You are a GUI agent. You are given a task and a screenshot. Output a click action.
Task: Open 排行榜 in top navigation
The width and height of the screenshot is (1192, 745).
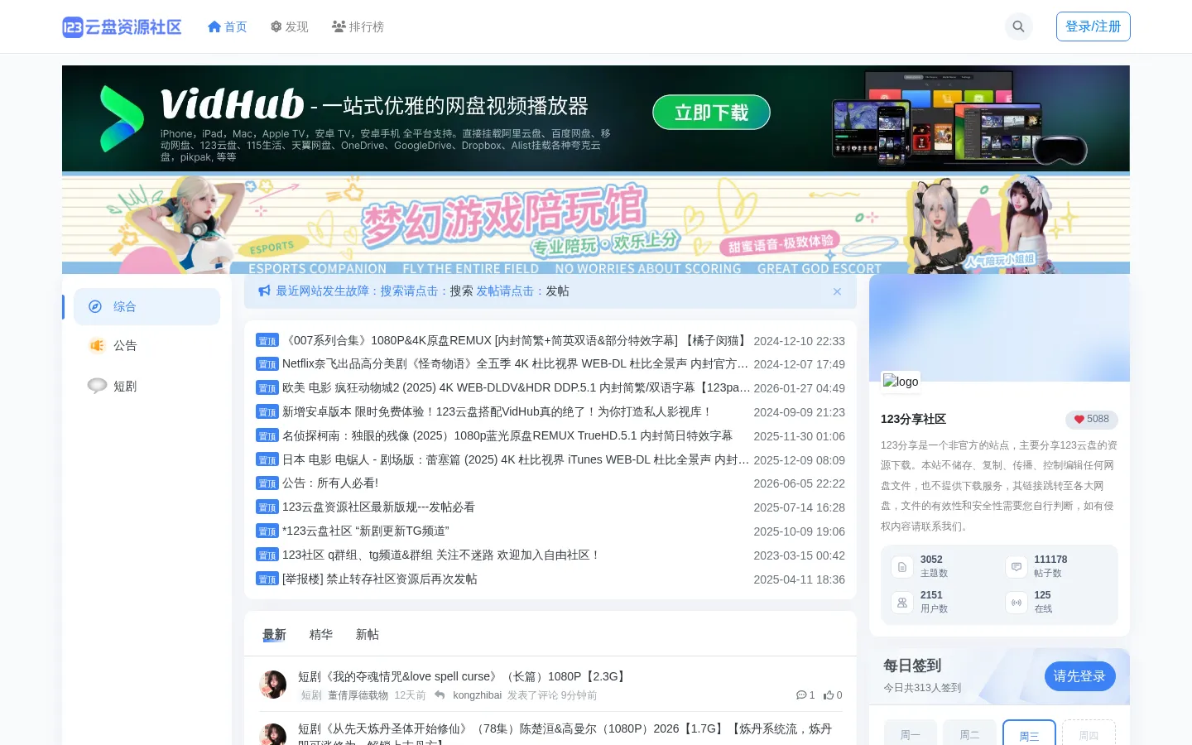[x=358, y=26]
